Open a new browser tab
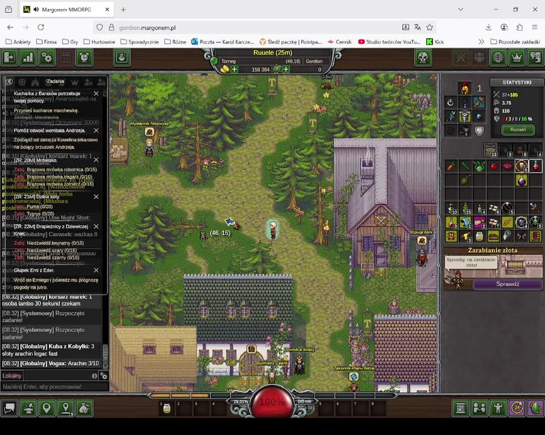Viewport: 545px width, 435px height. coord(123,10)
